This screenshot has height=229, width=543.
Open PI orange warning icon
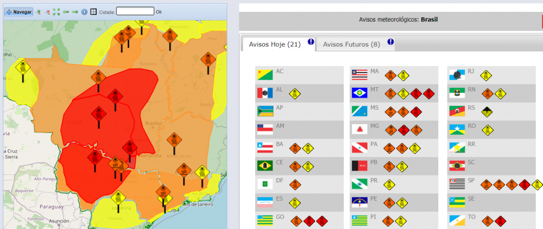(388, 221)
